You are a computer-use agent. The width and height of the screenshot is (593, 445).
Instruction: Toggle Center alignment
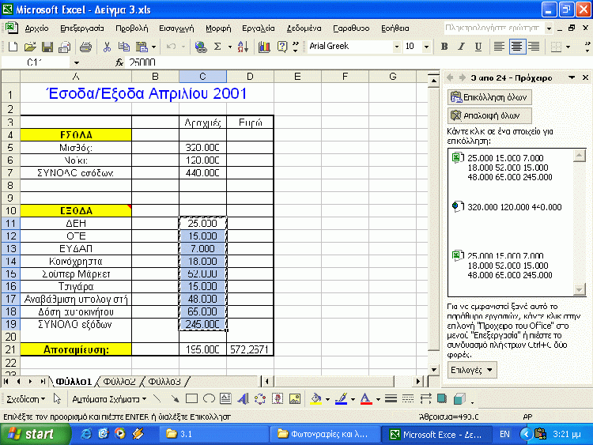click(516, 47)
